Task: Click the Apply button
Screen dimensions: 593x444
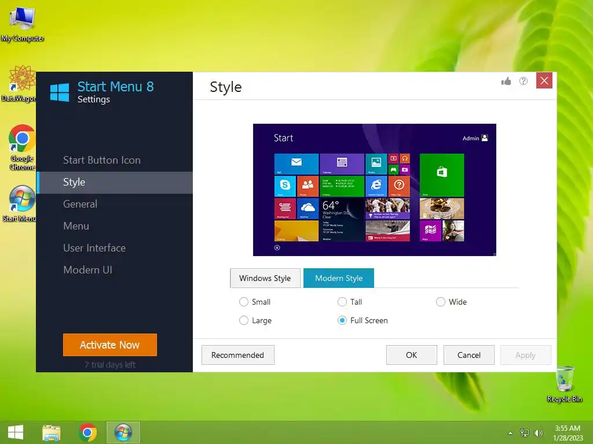Action: tap(526, 356)
